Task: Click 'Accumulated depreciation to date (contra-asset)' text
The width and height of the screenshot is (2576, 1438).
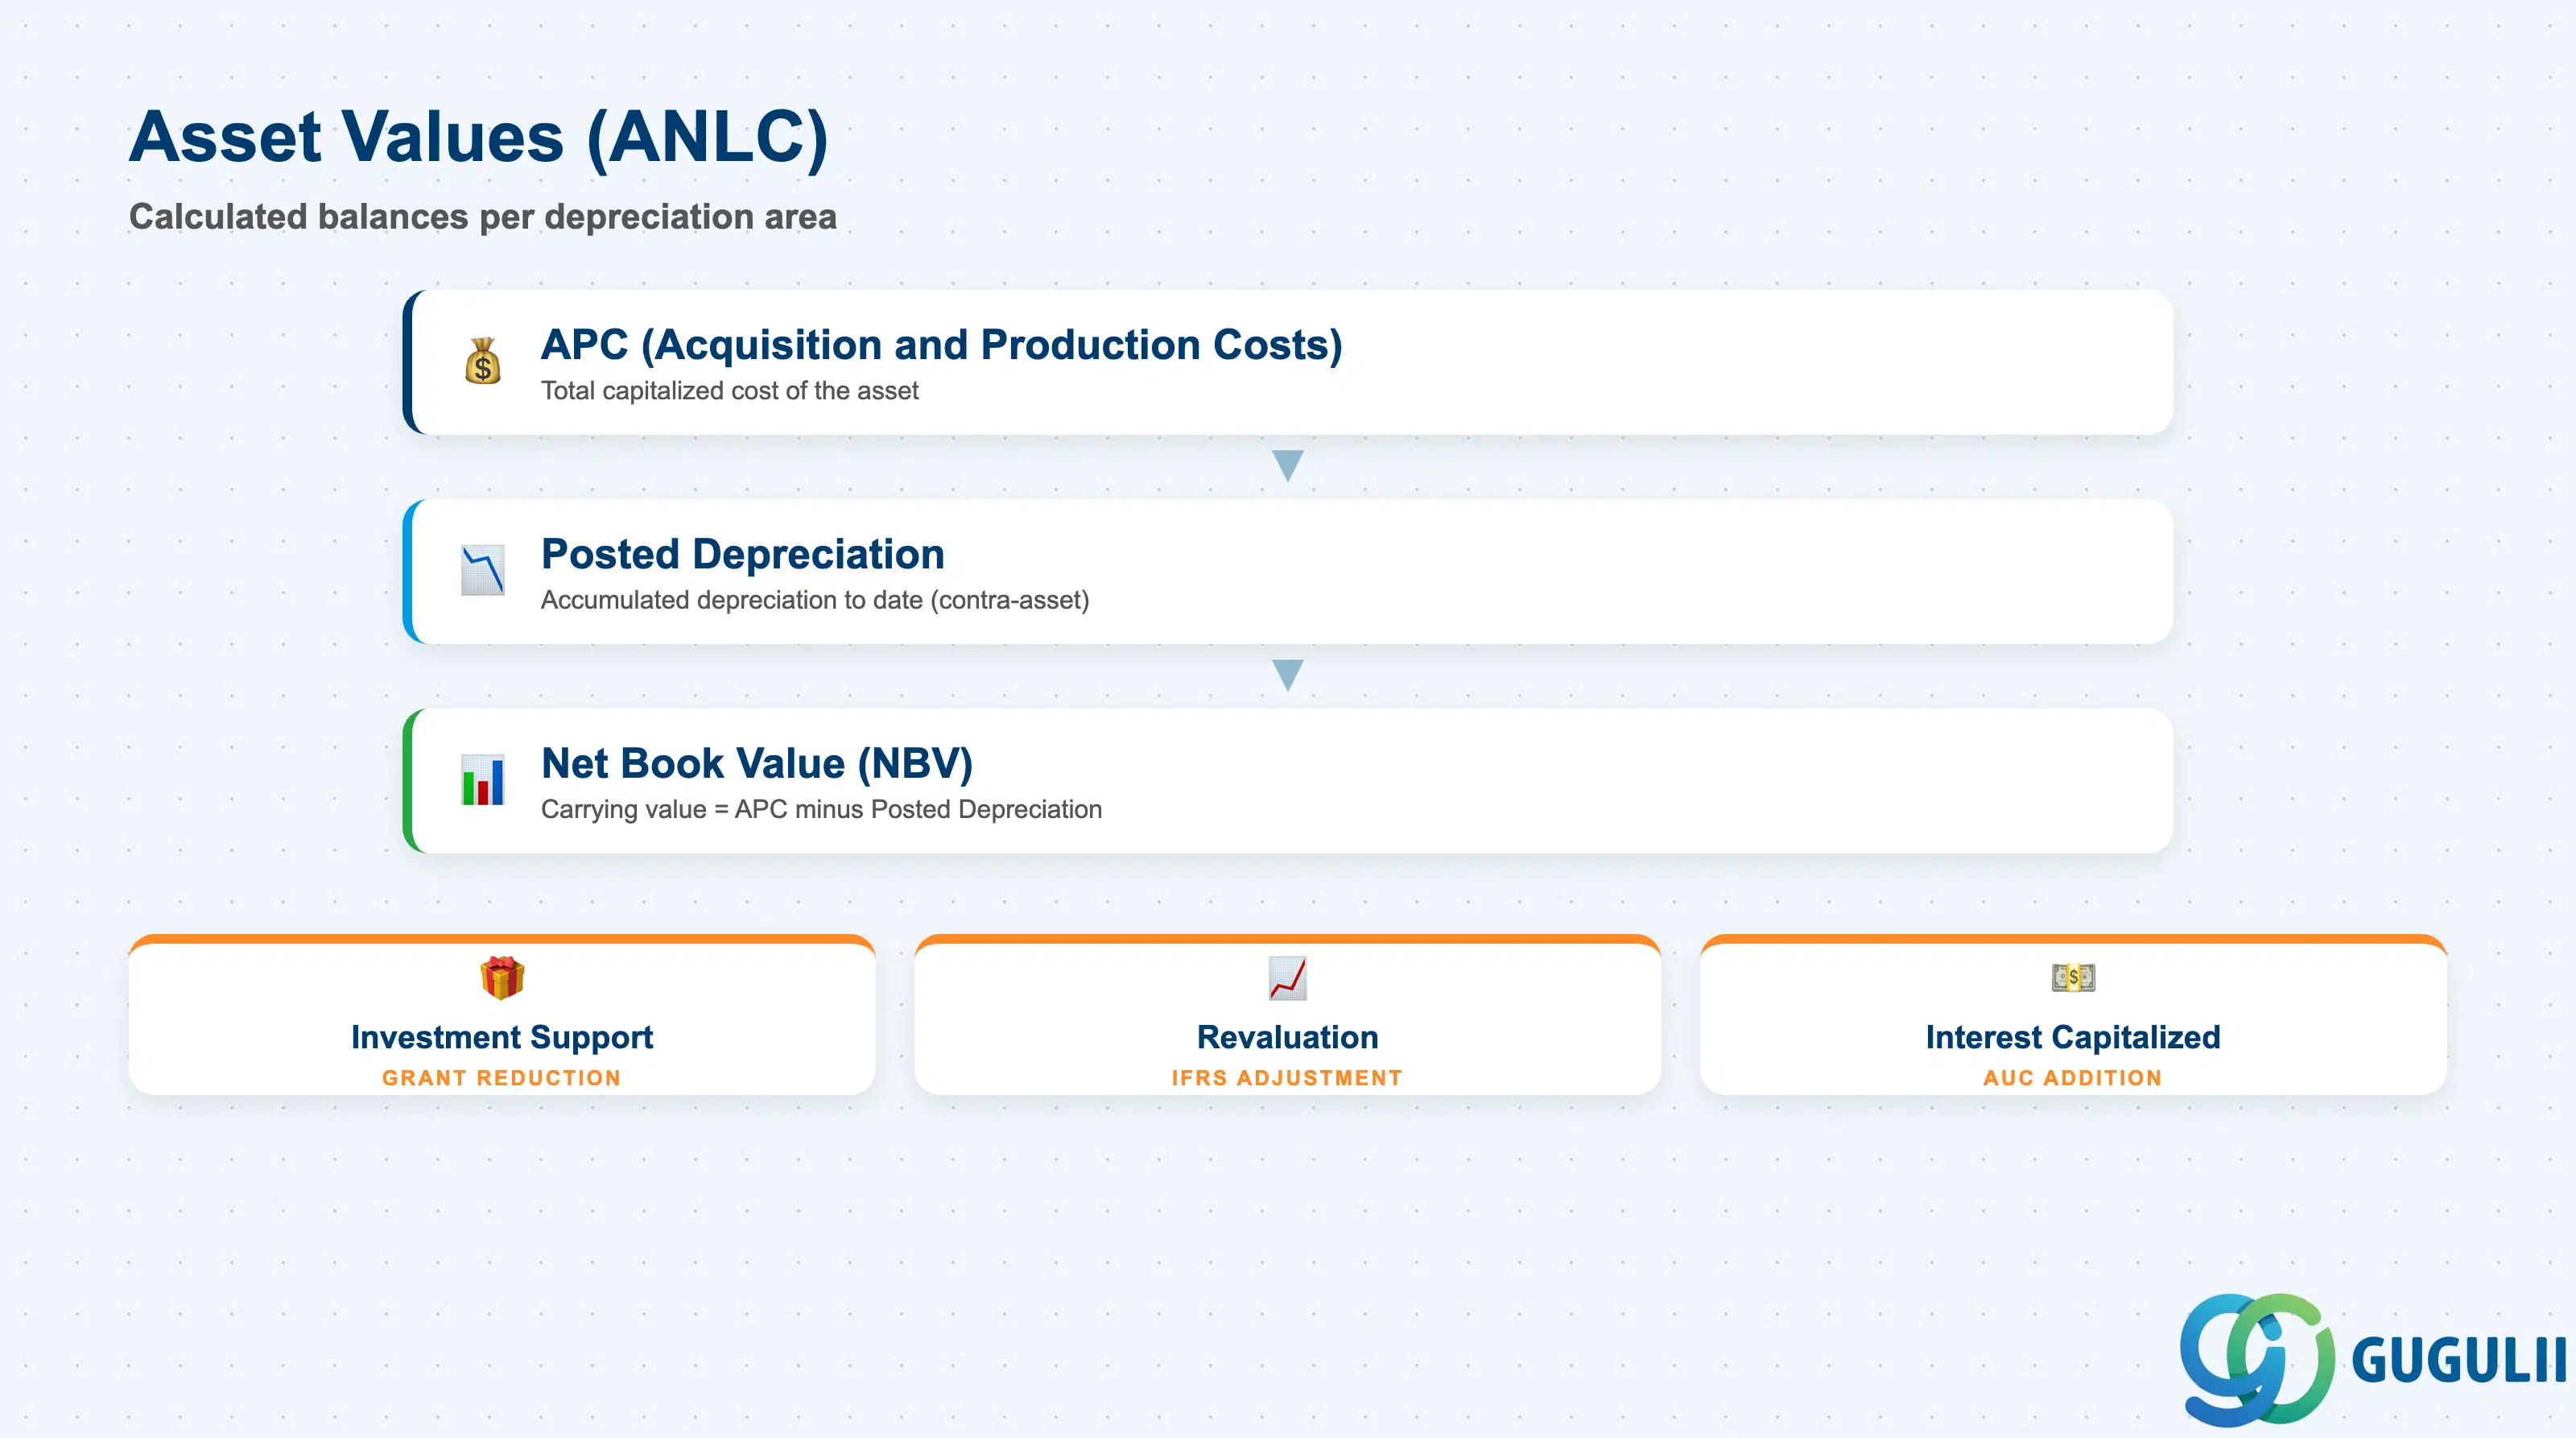Action: point(815,600)
